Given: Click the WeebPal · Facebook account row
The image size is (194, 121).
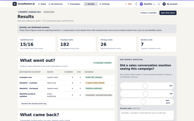Looking at the screenshot, I should [66, 88].
